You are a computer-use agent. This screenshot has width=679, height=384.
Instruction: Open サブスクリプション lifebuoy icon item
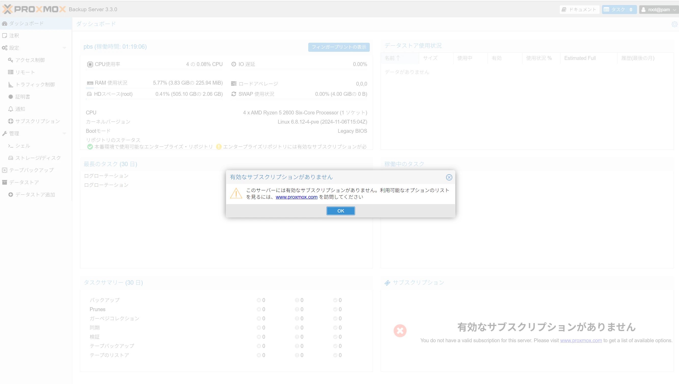37,121
